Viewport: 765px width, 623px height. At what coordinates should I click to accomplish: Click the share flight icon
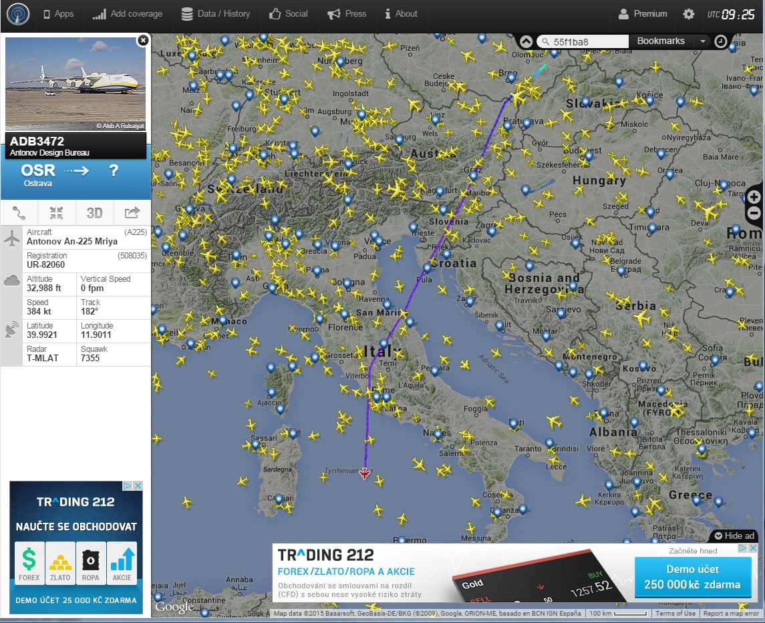pos(132,213)
